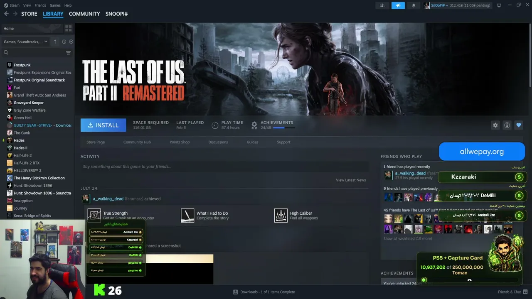The width and height of the screenshot is (532, 299).
Task: Click the Half-Life 2 game icon
Action: coord(10,155)
